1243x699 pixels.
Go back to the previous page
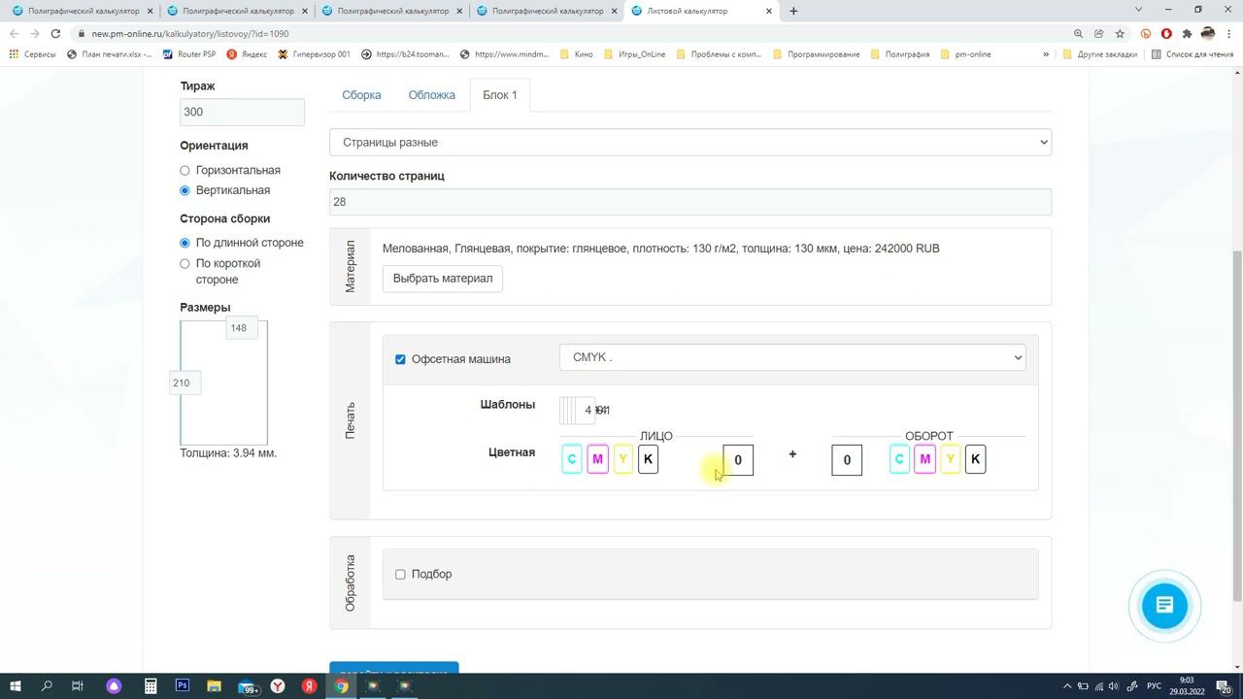[x=14, y=33]
